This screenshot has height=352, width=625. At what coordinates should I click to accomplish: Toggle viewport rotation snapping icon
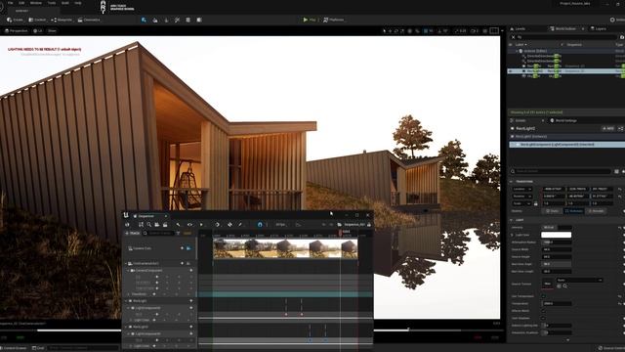[439, 30]
